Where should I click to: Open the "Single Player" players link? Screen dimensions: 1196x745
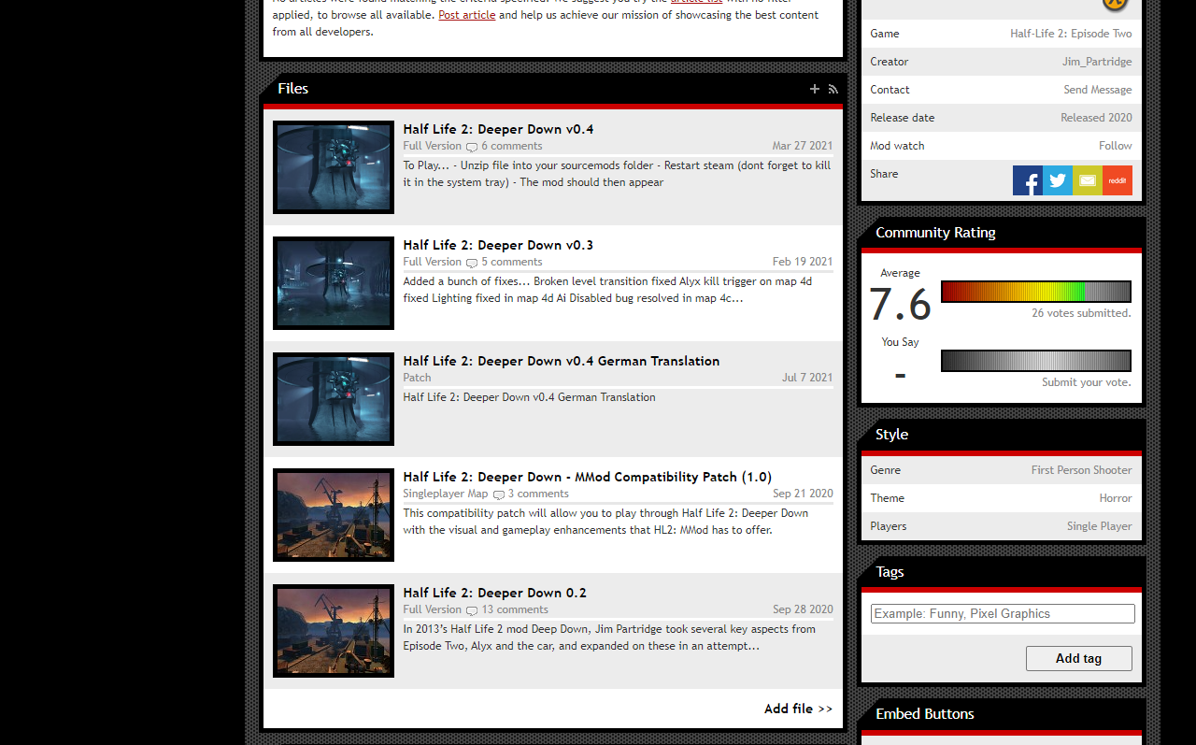(x=1100, y=526)
